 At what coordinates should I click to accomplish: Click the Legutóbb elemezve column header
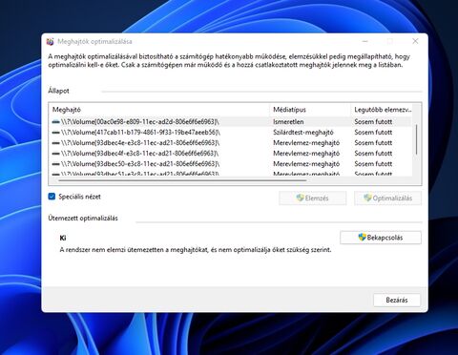click(382, 110)
